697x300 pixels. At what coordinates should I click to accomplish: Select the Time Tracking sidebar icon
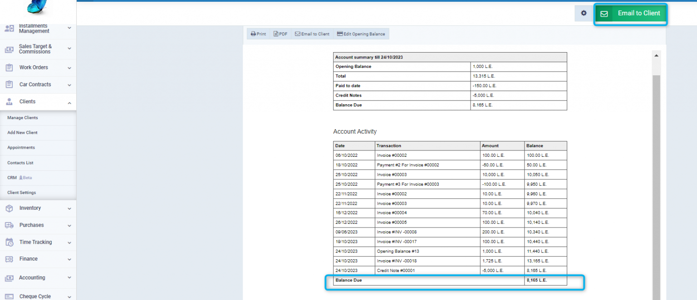coord(10,242)
